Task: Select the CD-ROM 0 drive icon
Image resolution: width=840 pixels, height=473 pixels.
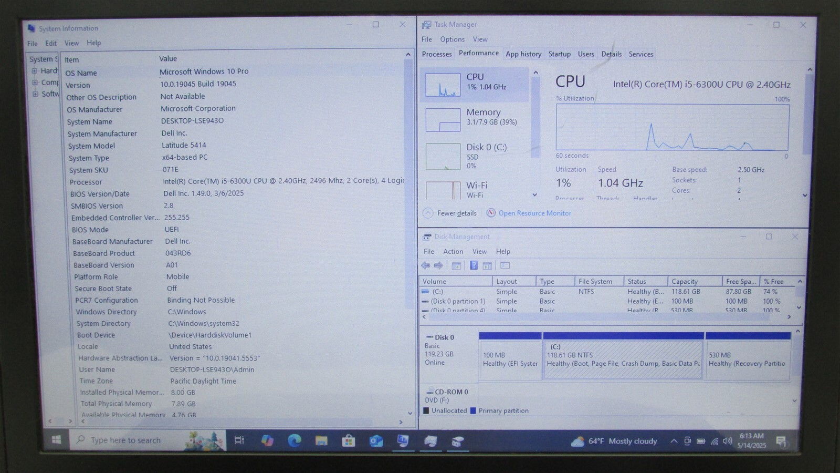Action: tap(430, 392)
